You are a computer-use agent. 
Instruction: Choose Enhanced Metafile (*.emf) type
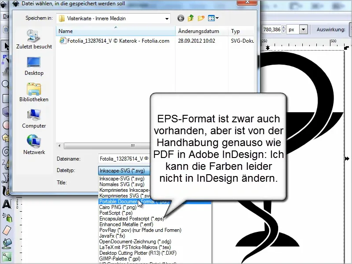click(x=126, y=224)
